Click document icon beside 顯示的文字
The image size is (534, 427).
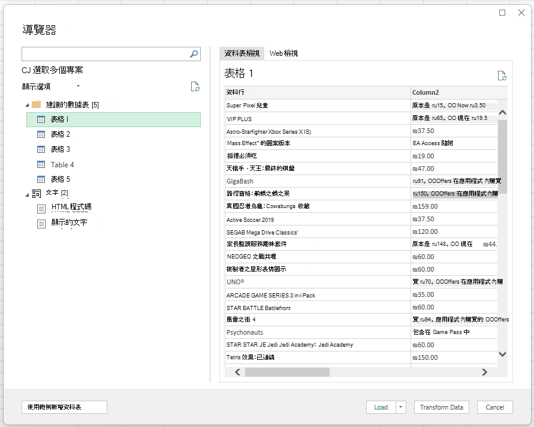coord(41,224)
